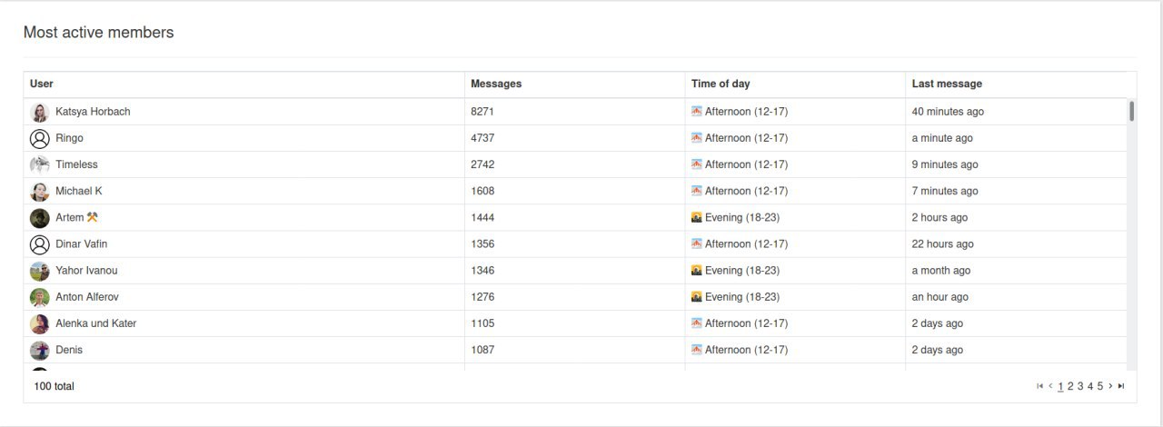The height and width of the screenshot is (427, 1163).
Task: Sort by the Time of day header
Action: click(721, 84)
